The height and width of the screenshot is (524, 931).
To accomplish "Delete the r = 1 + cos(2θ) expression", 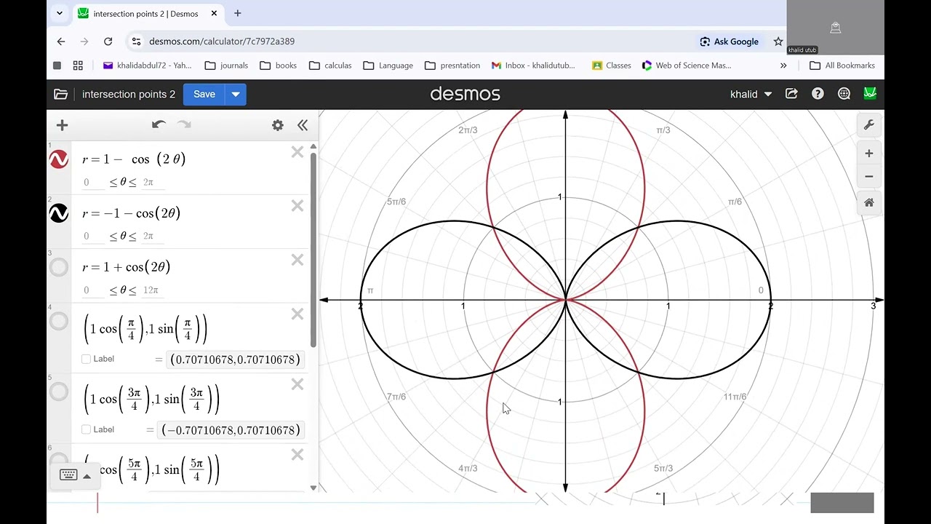I will 297,260.
